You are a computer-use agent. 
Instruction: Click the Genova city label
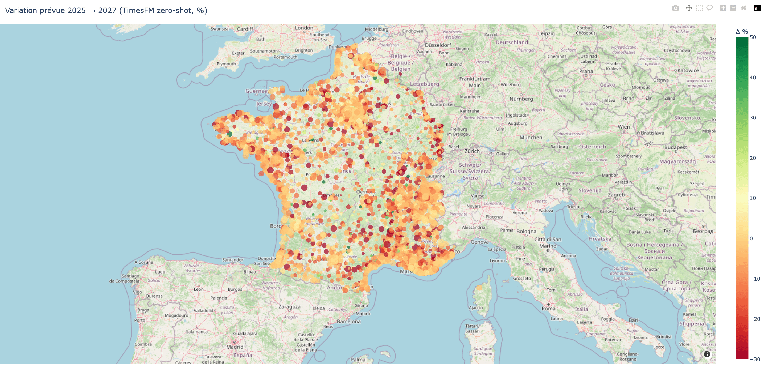(480, 242)
